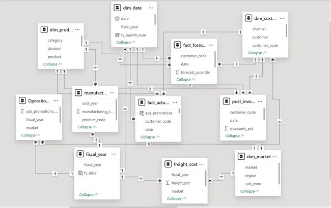Click the dim_market table database icon
The image size is (331, 208).
pyautogui.click(x=241, y=156)
